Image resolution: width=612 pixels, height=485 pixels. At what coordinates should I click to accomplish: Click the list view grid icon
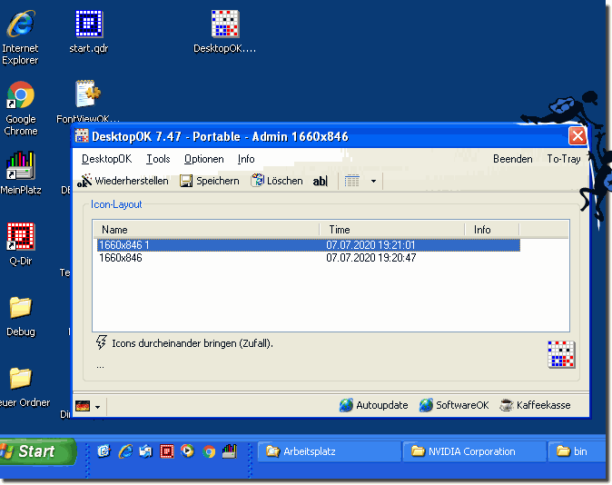351,181
